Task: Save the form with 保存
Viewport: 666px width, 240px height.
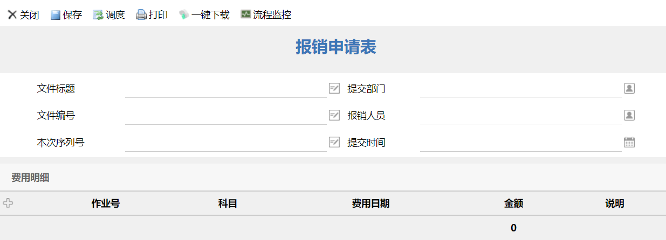Action: click(66, 15)
